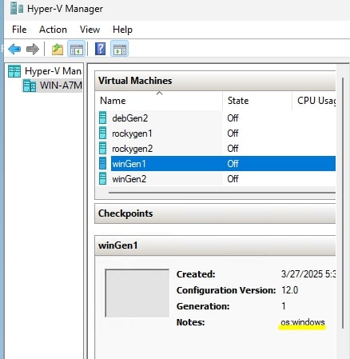
Task: Click the winGen1 preview thumbnail
Action: click(x=137, y=293)
